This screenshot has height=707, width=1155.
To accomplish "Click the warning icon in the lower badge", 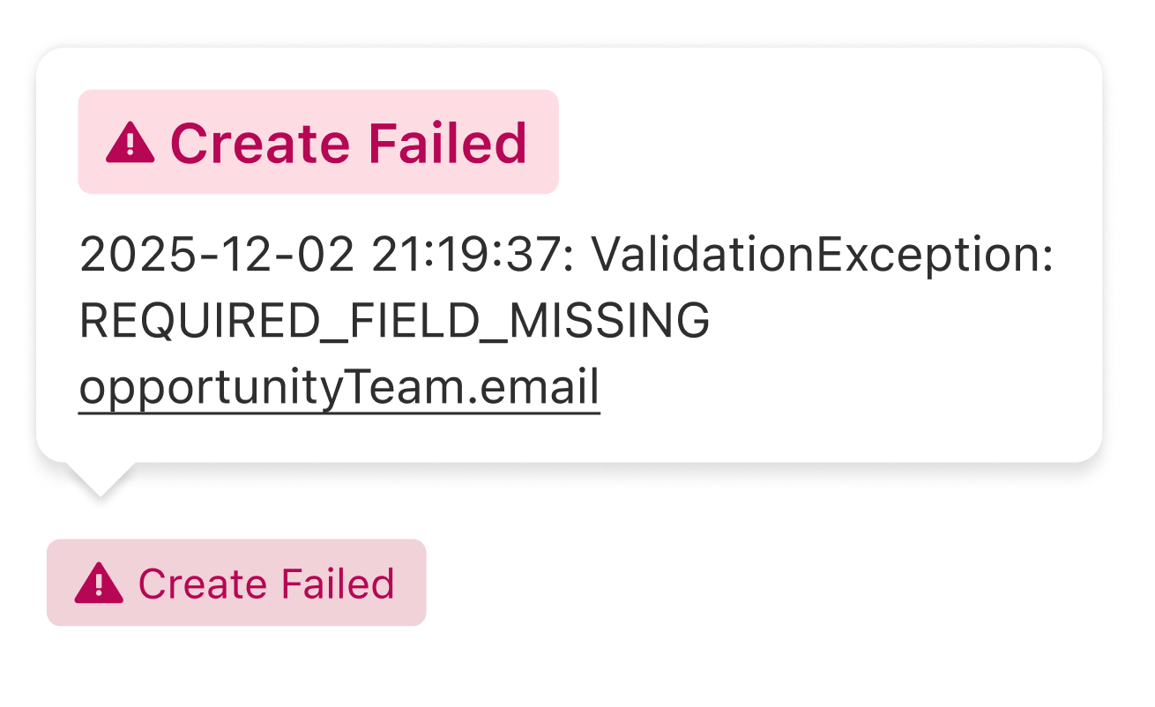I will [99, 583].
